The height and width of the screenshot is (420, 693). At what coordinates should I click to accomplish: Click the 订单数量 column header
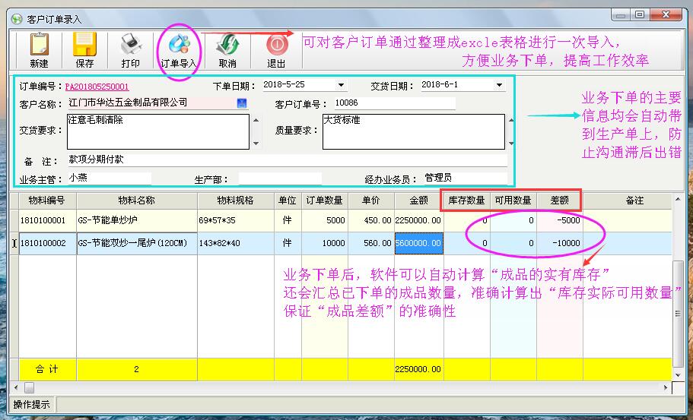click(325, 201)
